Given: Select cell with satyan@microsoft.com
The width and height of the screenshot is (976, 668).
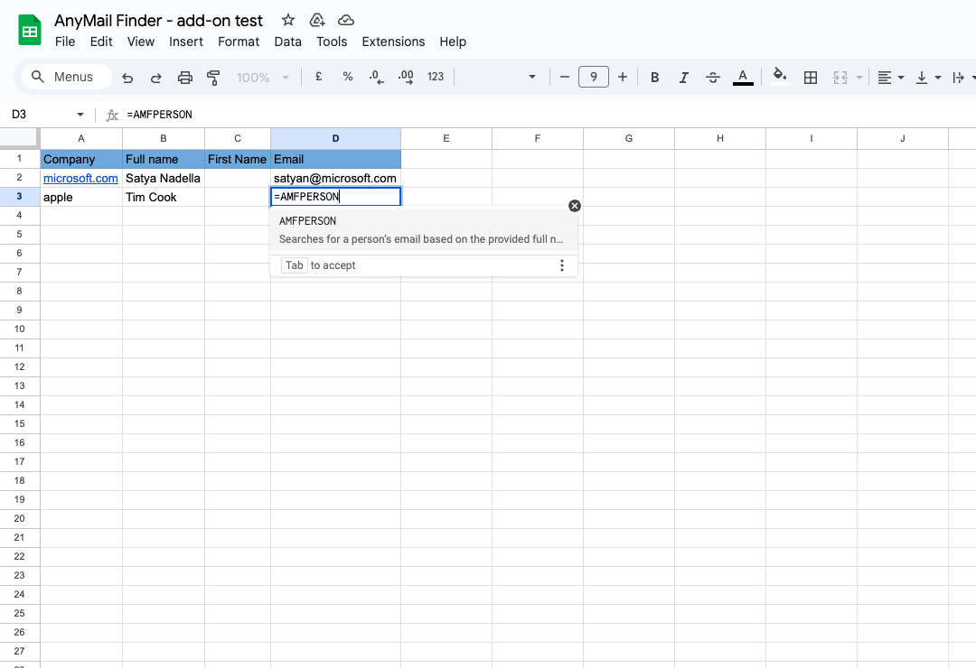Looking at the screenshot, I should [x=335, y=179].
